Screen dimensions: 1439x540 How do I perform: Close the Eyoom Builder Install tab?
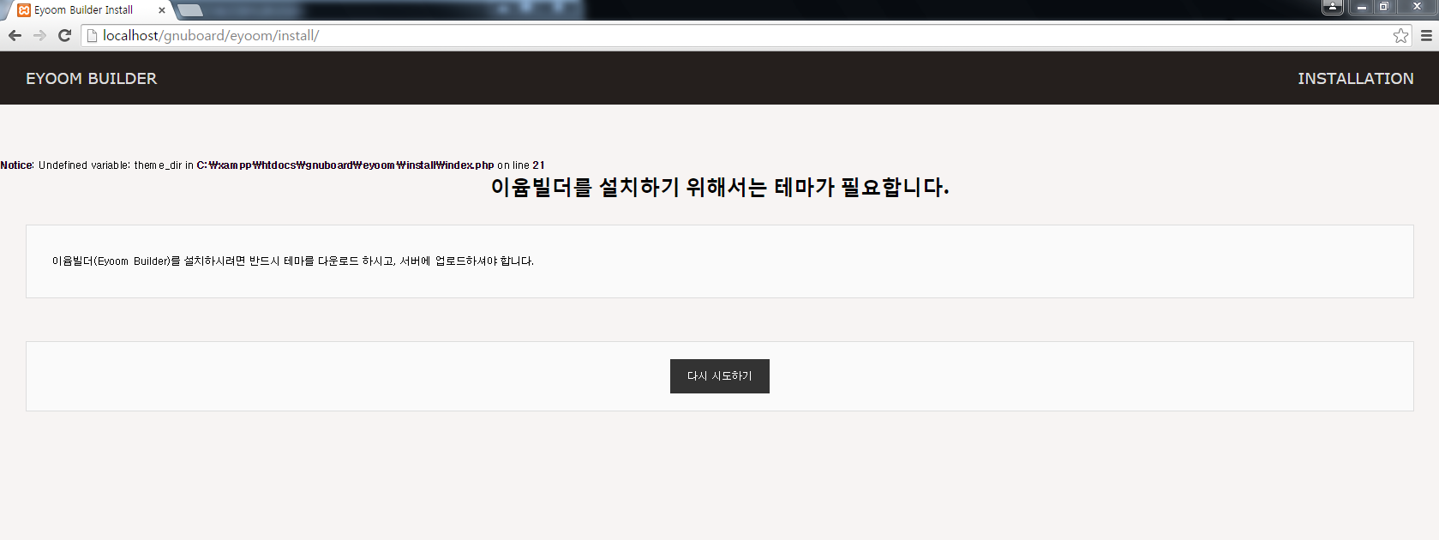pos(162,10)
